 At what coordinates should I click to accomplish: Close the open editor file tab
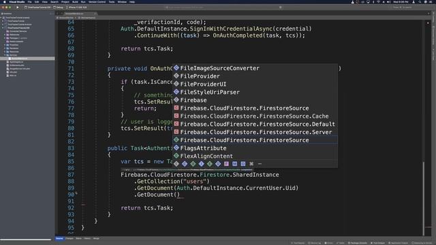tap(95, 14)
